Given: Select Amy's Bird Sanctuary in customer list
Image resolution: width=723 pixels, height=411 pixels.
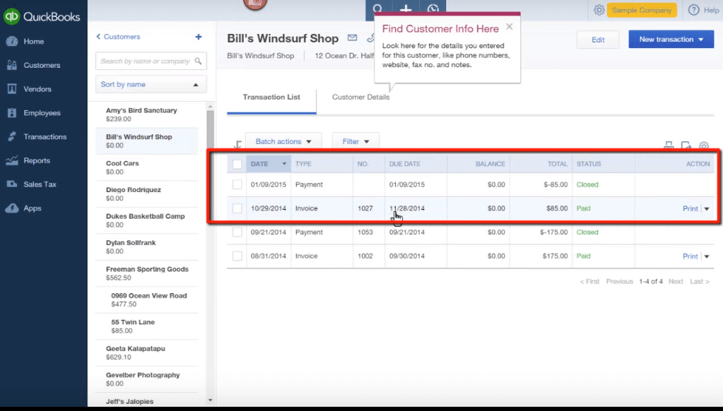Looking at the screenshot, I should (x=146, y=114).
